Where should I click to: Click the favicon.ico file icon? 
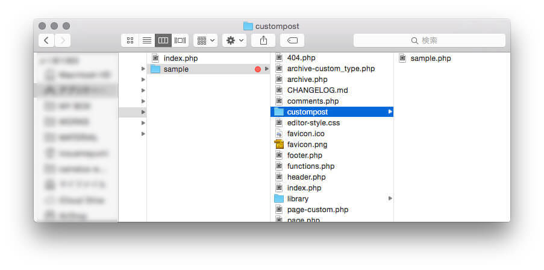pos(279,134)
